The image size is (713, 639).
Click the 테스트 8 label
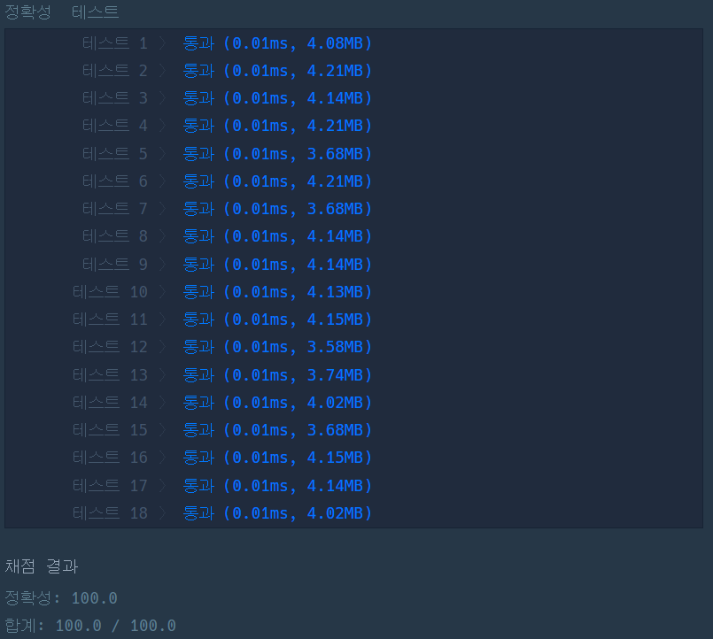click(x=114, y=236)
